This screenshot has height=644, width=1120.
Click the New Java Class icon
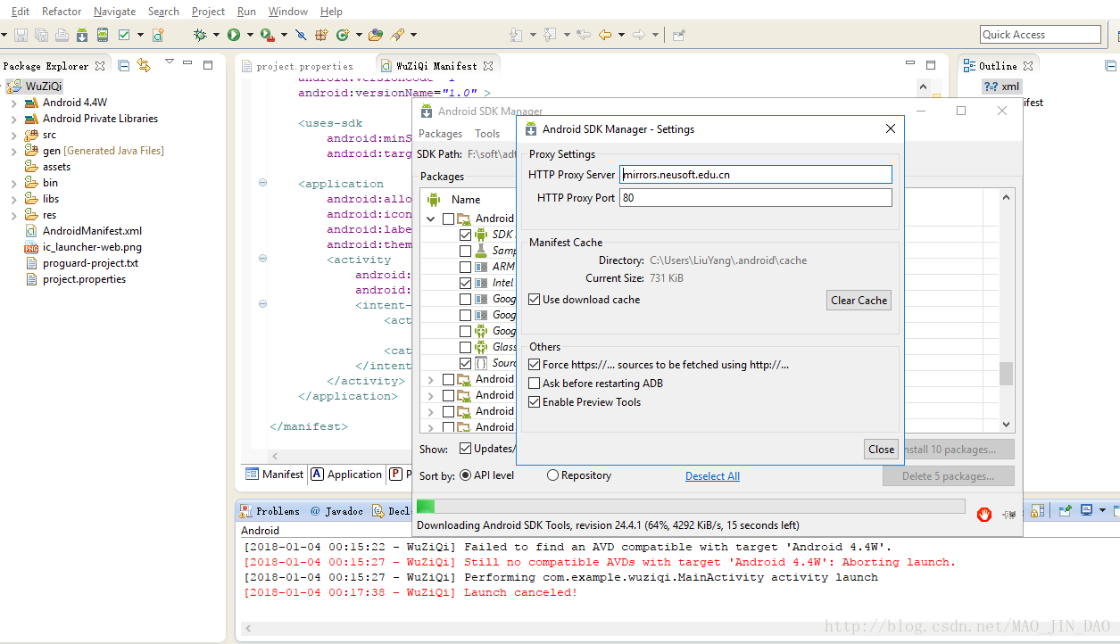pos(343,35)
